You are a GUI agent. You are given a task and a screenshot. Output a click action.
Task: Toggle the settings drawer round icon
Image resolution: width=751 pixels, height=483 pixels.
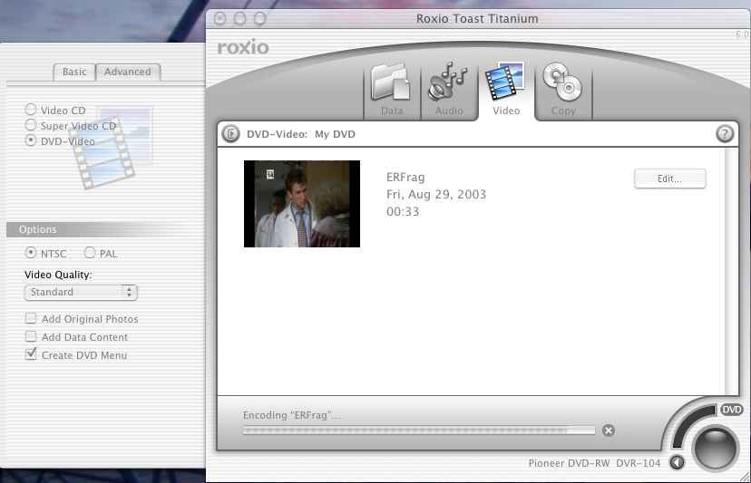[x=230, y=133]
